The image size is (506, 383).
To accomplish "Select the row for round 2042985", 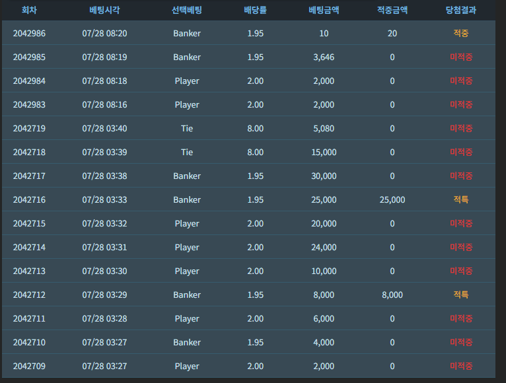I will pyautogui.click(x=248, y=57).
